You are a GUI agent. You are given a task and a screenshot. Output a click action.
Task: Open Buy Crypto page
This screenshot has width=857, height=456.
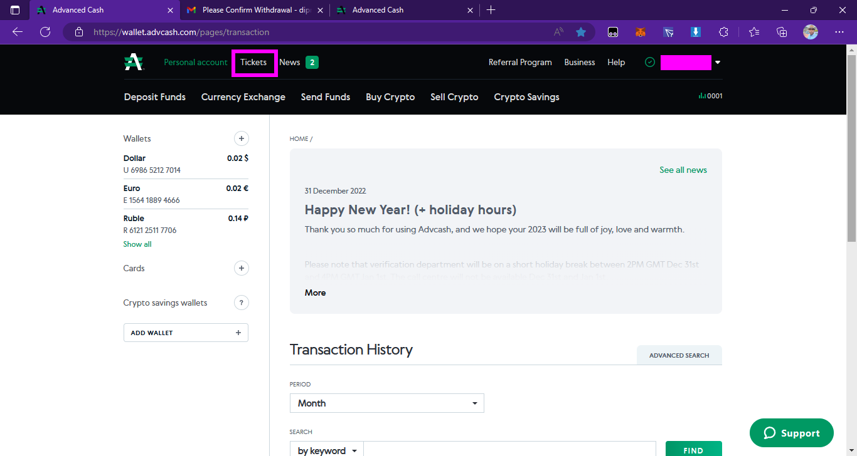(390, 97)
